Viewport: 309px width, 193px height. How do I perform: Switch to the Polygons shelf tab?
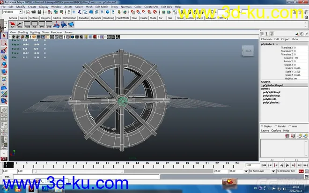coord(46,18)
